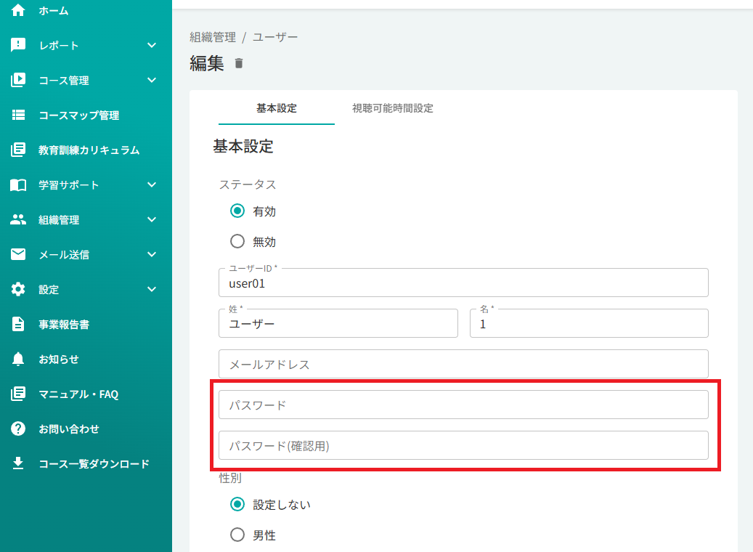Image resolution: width=753 pixels, height=552 pixels.
Task: Expand the 設定 menu chevron
Action: coord(152,289)
